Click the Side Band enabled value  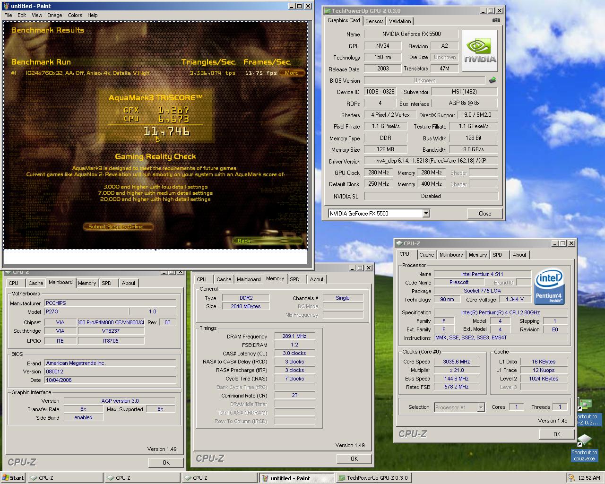pos(83,418)
